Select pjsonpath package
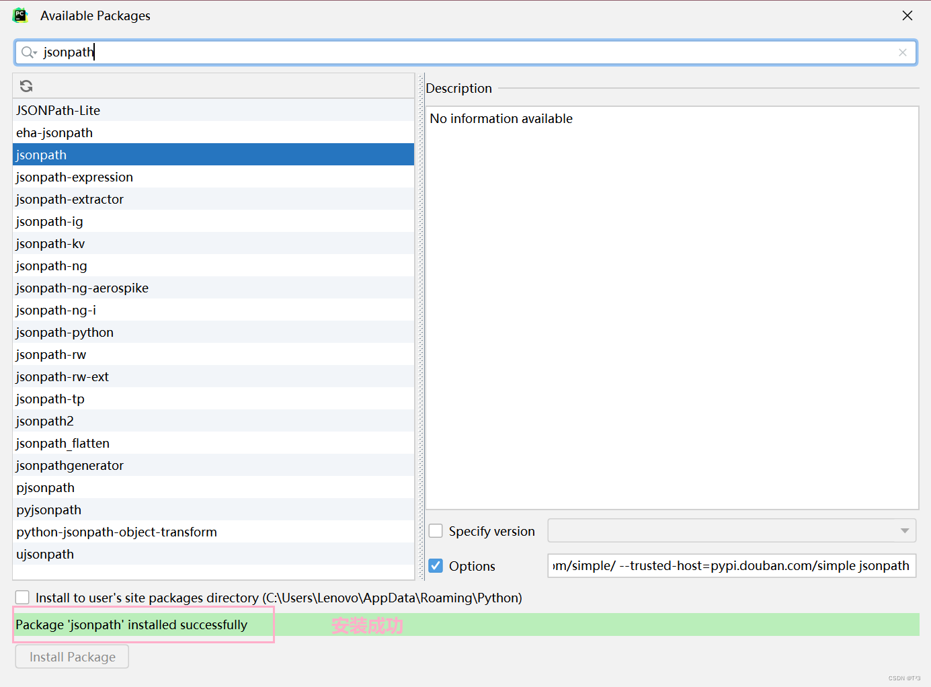 [213, 487]
